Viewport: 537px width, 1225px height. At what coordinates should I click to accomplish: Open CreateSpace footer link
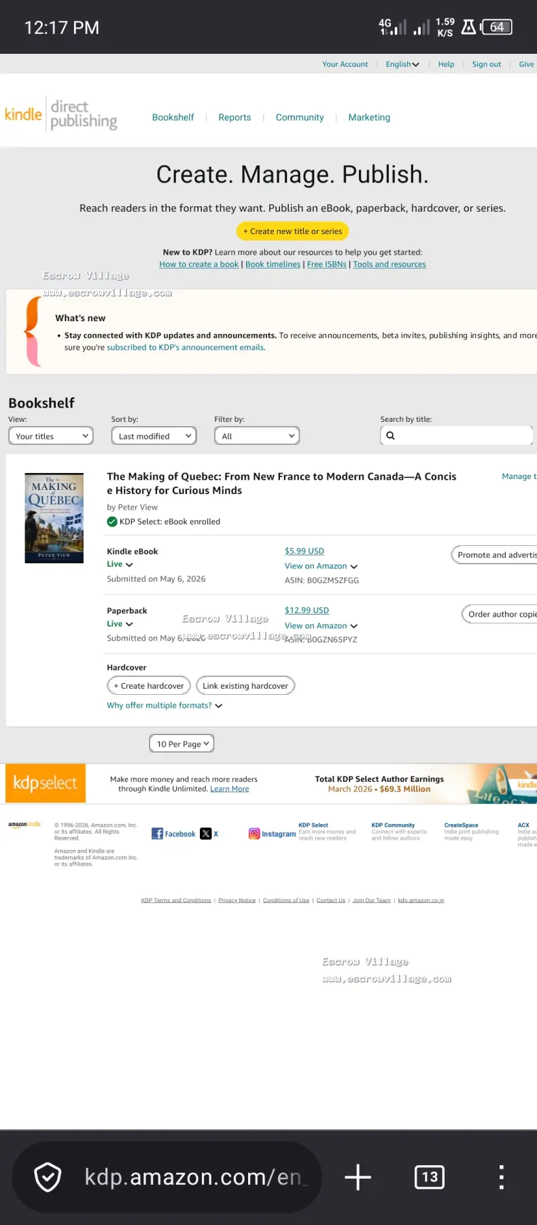(x=462, y=825)
